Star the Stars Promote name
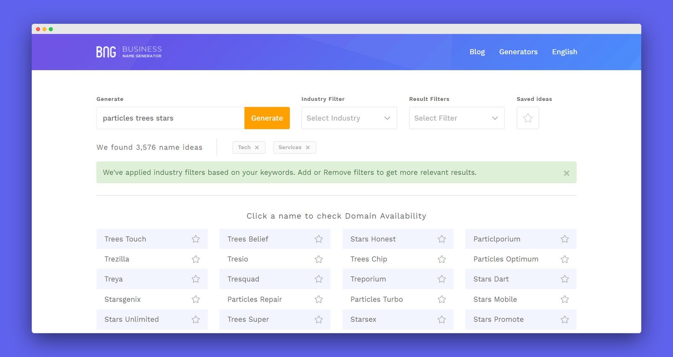The image size is (673, 357). pyautogui.click(x=564, y=319)
